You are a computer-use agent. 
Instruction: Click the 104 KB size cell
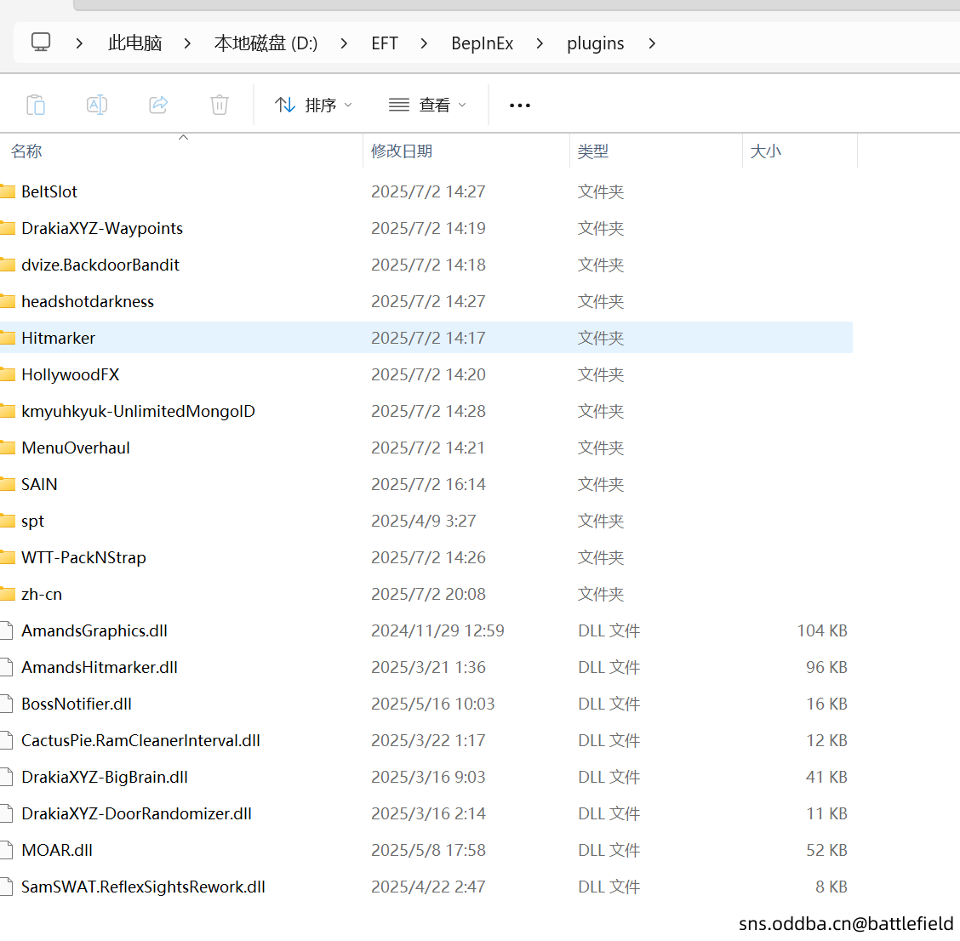coord(821,630)
